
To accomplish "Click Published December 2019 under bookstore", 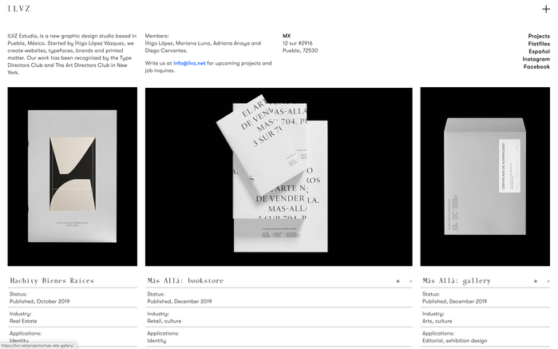I will [180, 301].
